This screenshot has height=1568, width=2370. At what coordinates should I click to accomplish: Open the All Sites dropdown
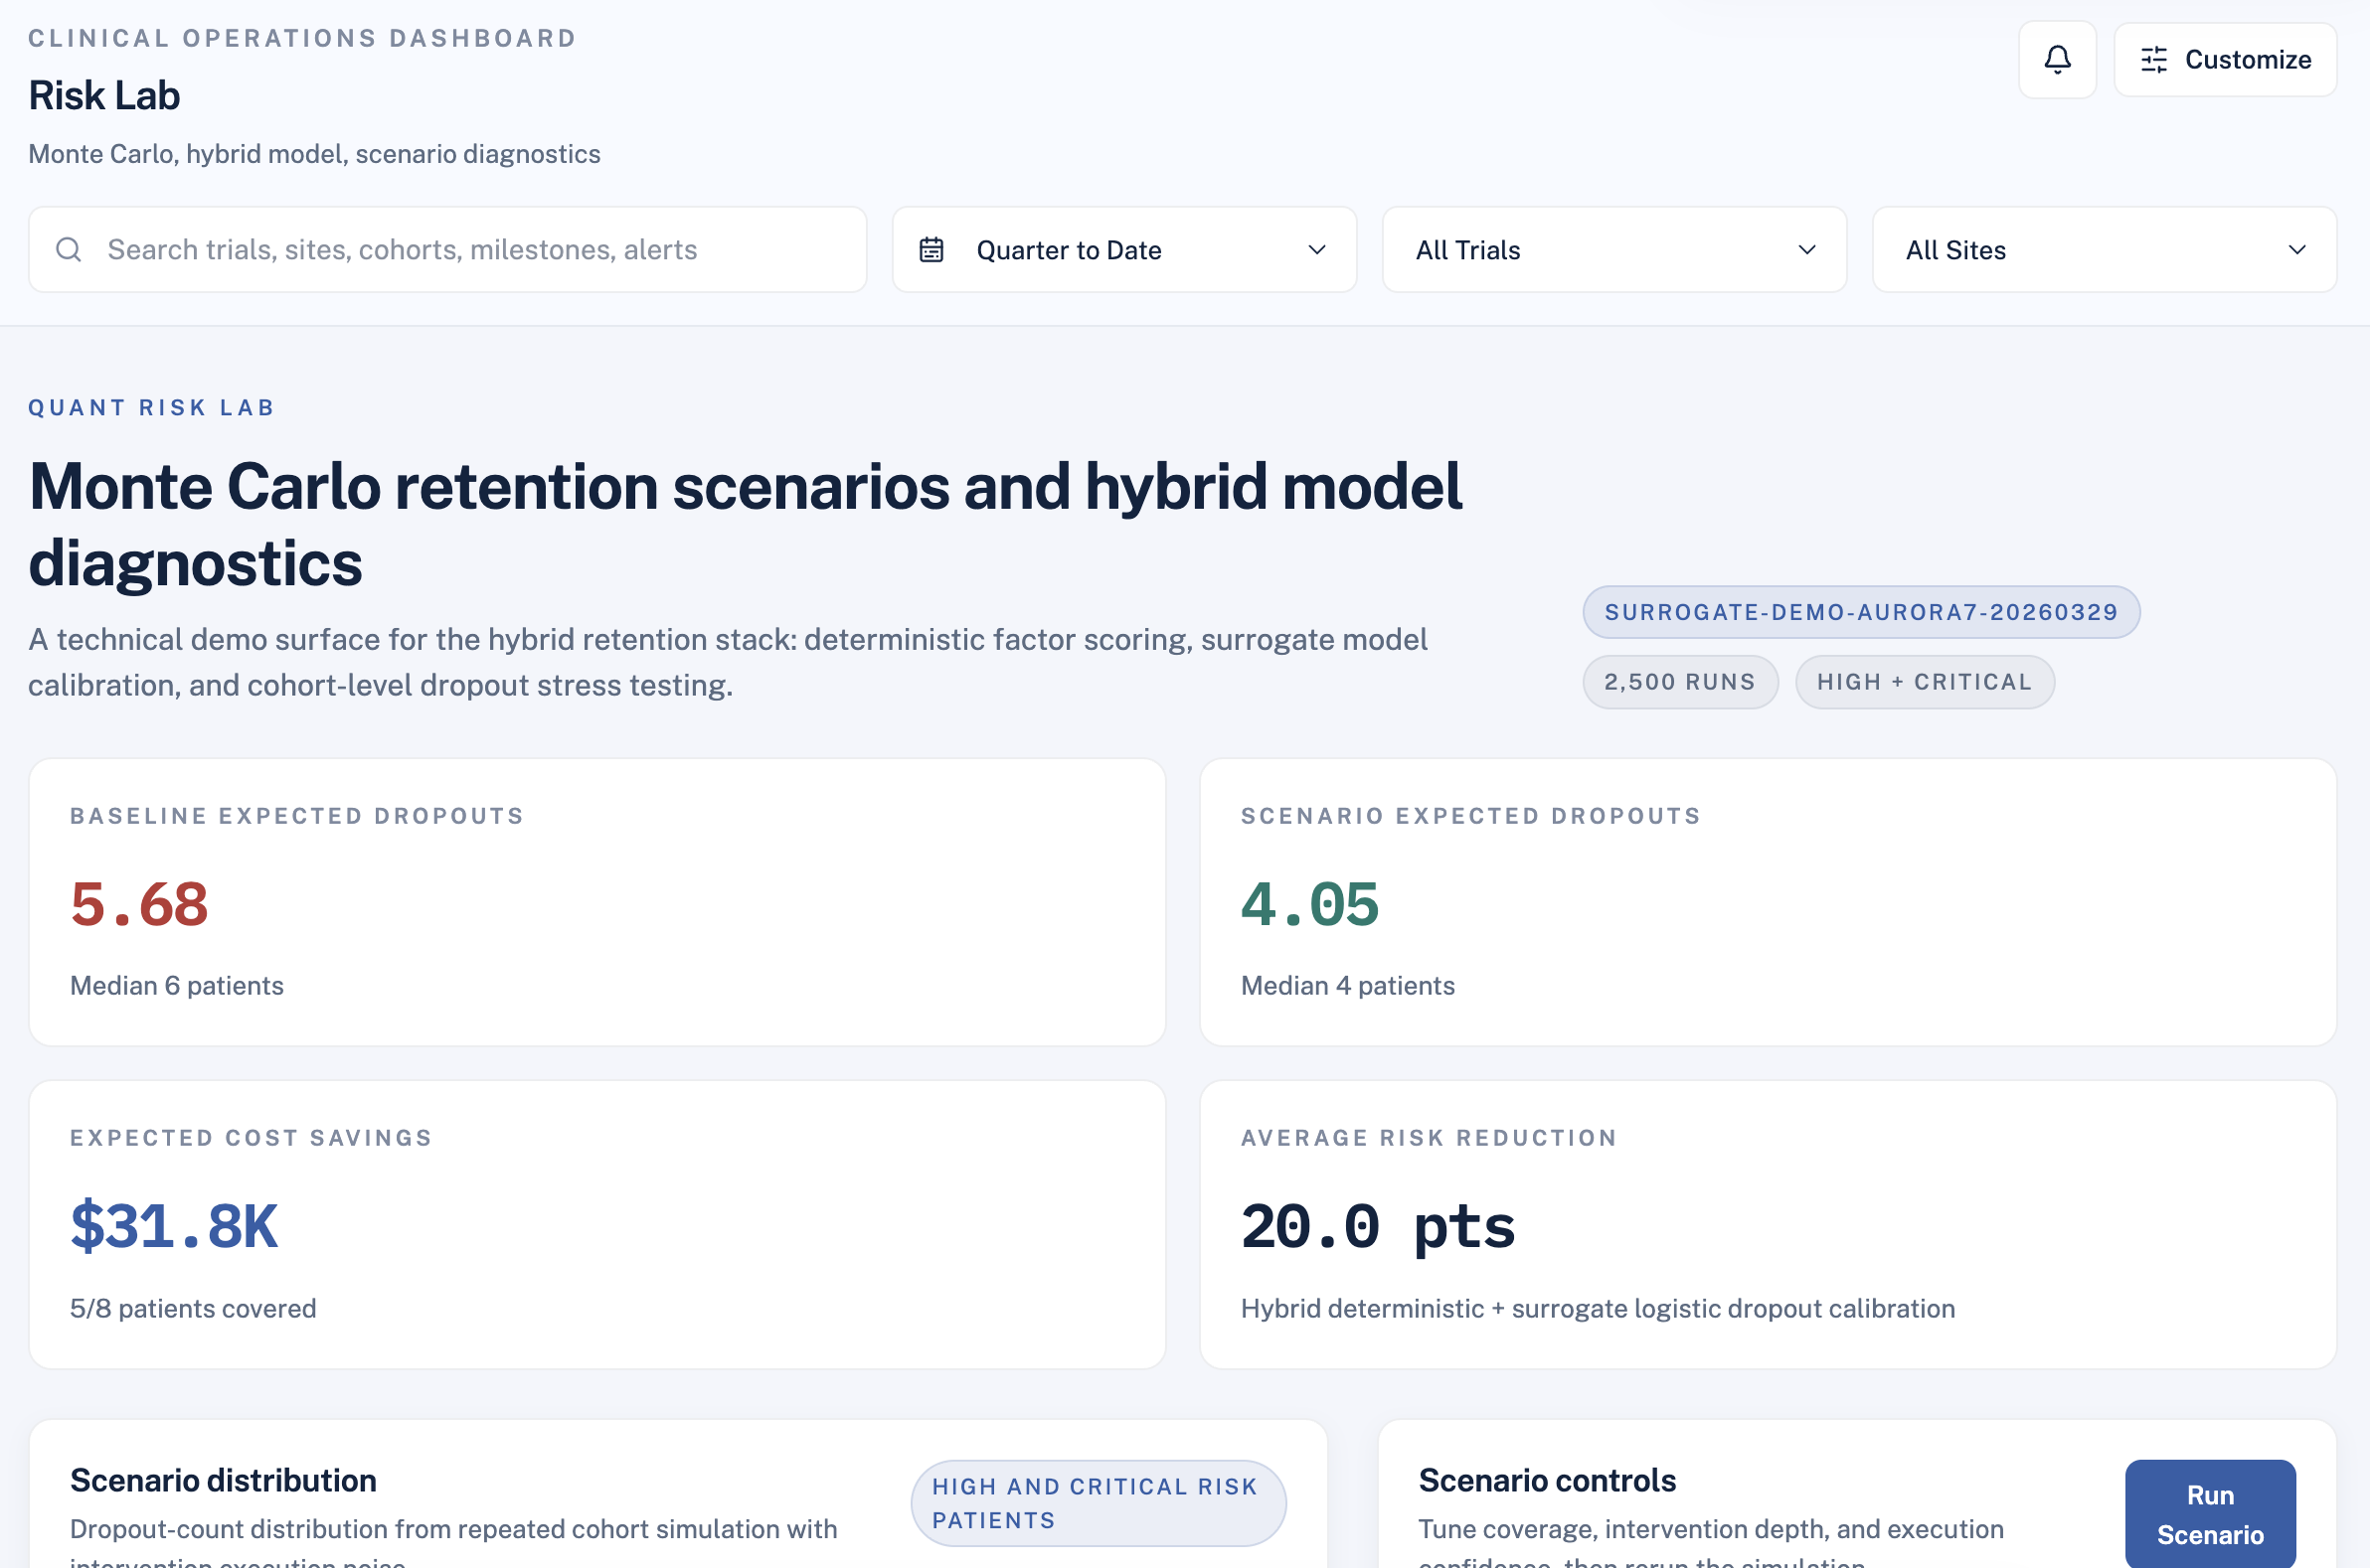[2103, 250]
